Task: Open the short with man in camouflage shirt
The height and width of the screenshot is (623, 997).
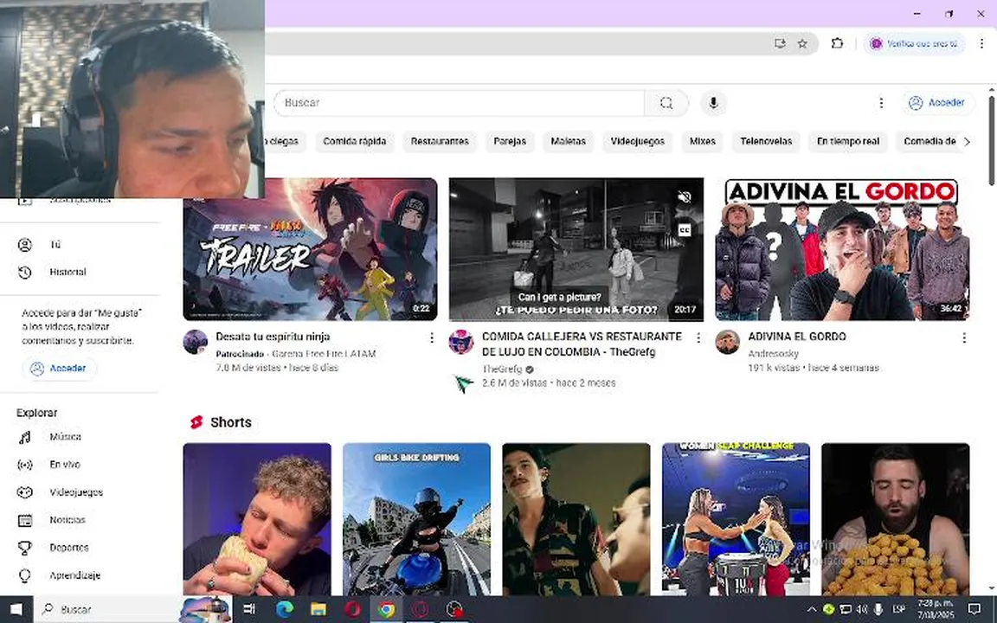Action: pos(576,519)
